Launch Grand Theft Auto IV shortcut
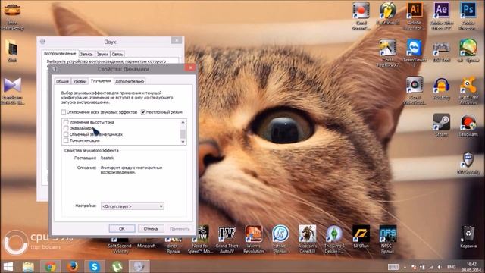Screen dimensions: 485x273 point(227,239)
